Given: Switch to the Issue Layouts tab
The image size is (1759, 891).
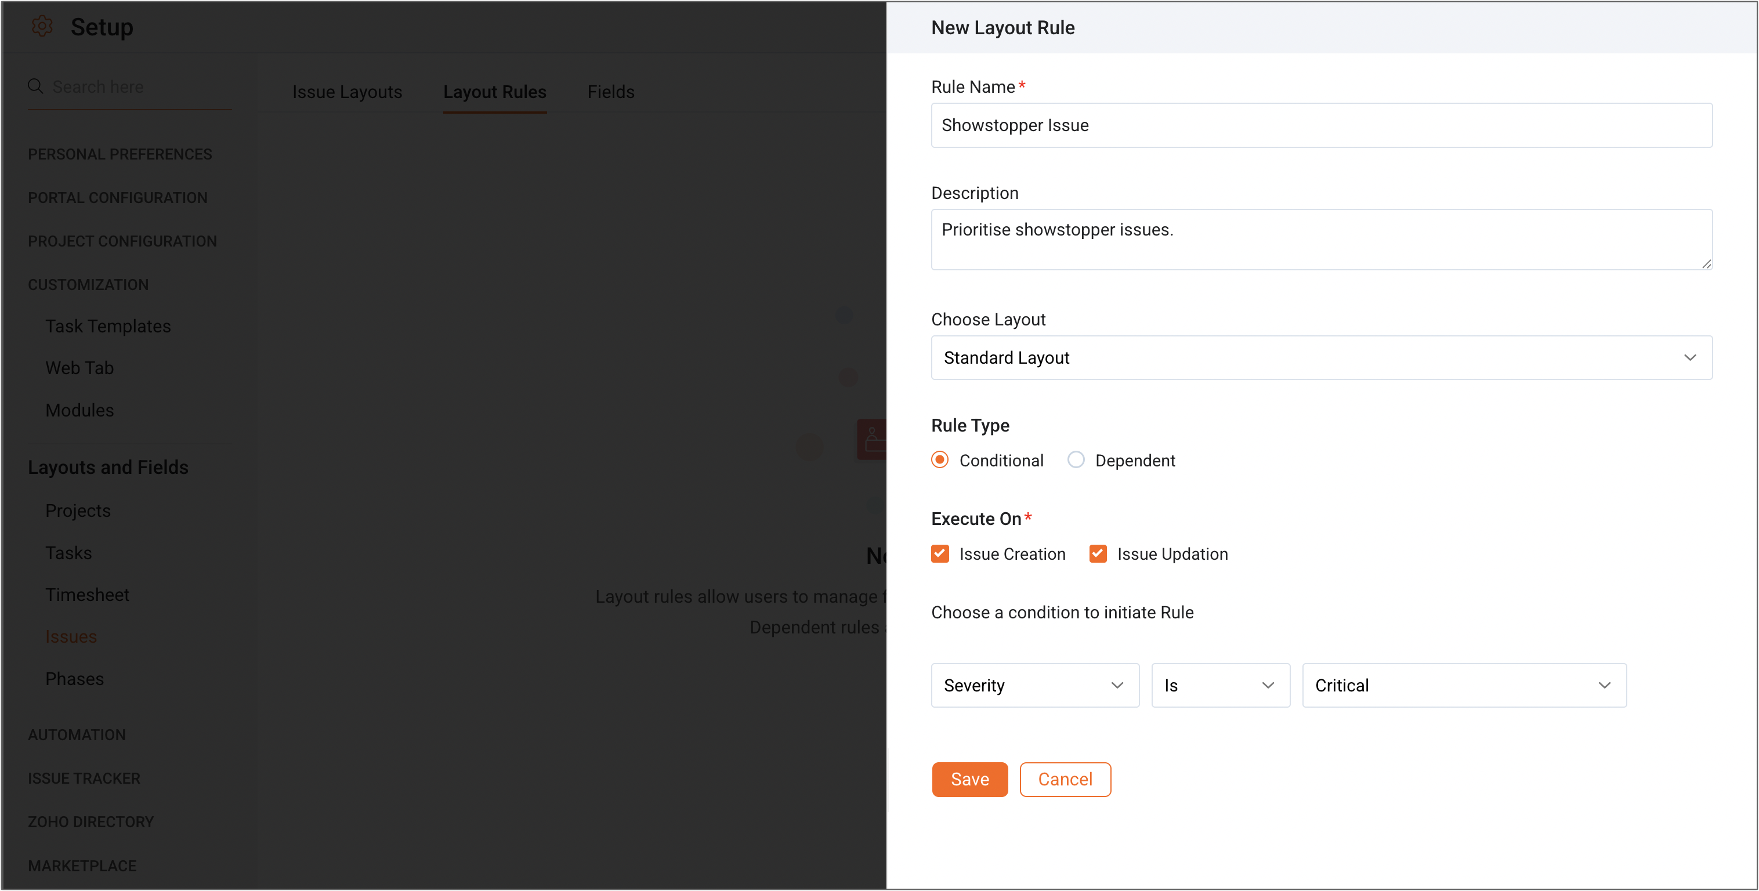Looking at the screenshot, I should [x=347, y=92].
